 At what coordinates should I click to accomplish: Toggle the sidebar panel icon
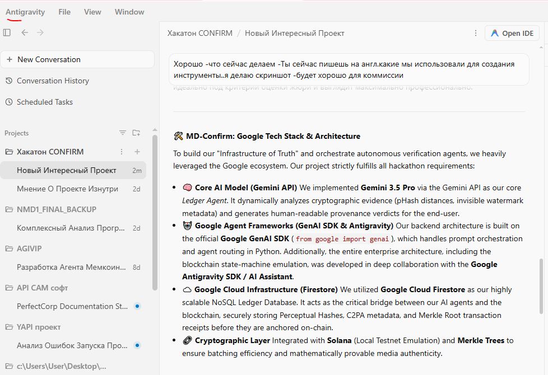pyautogui.click(x=7, y=32)
